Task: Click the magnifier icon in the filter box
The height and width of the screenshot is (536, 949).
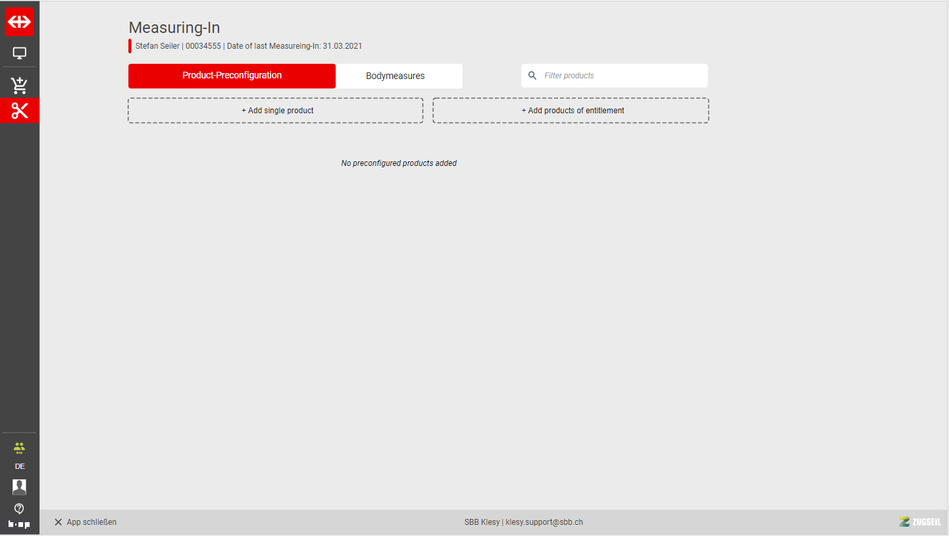Action: (532, 76)
